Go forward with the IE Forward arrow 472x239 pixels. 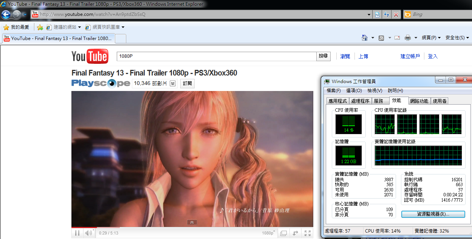[x=17, y=15]
